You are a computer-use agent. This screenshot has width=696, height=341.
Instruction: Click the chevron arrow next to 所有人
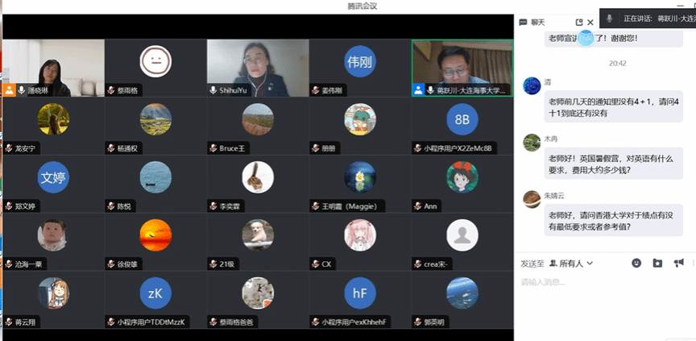coord(590,264)
